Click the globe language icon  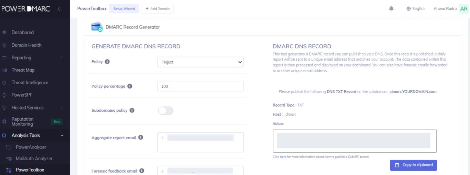408,8
